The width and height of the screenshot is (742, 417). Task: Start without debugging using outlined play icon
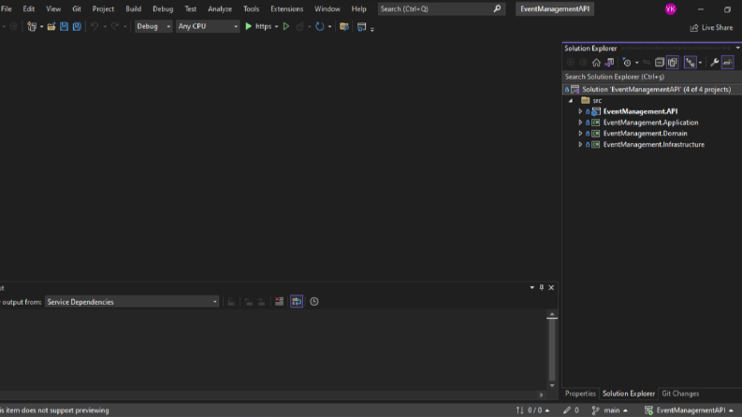point(286,26)
